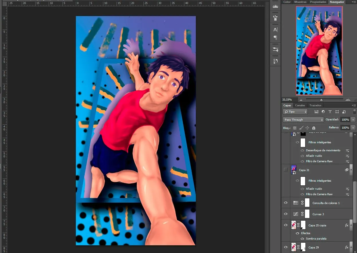This screenshot has width=357, height=253.
Task: Select the Capas tab
Action: click(x=287, y=105)
